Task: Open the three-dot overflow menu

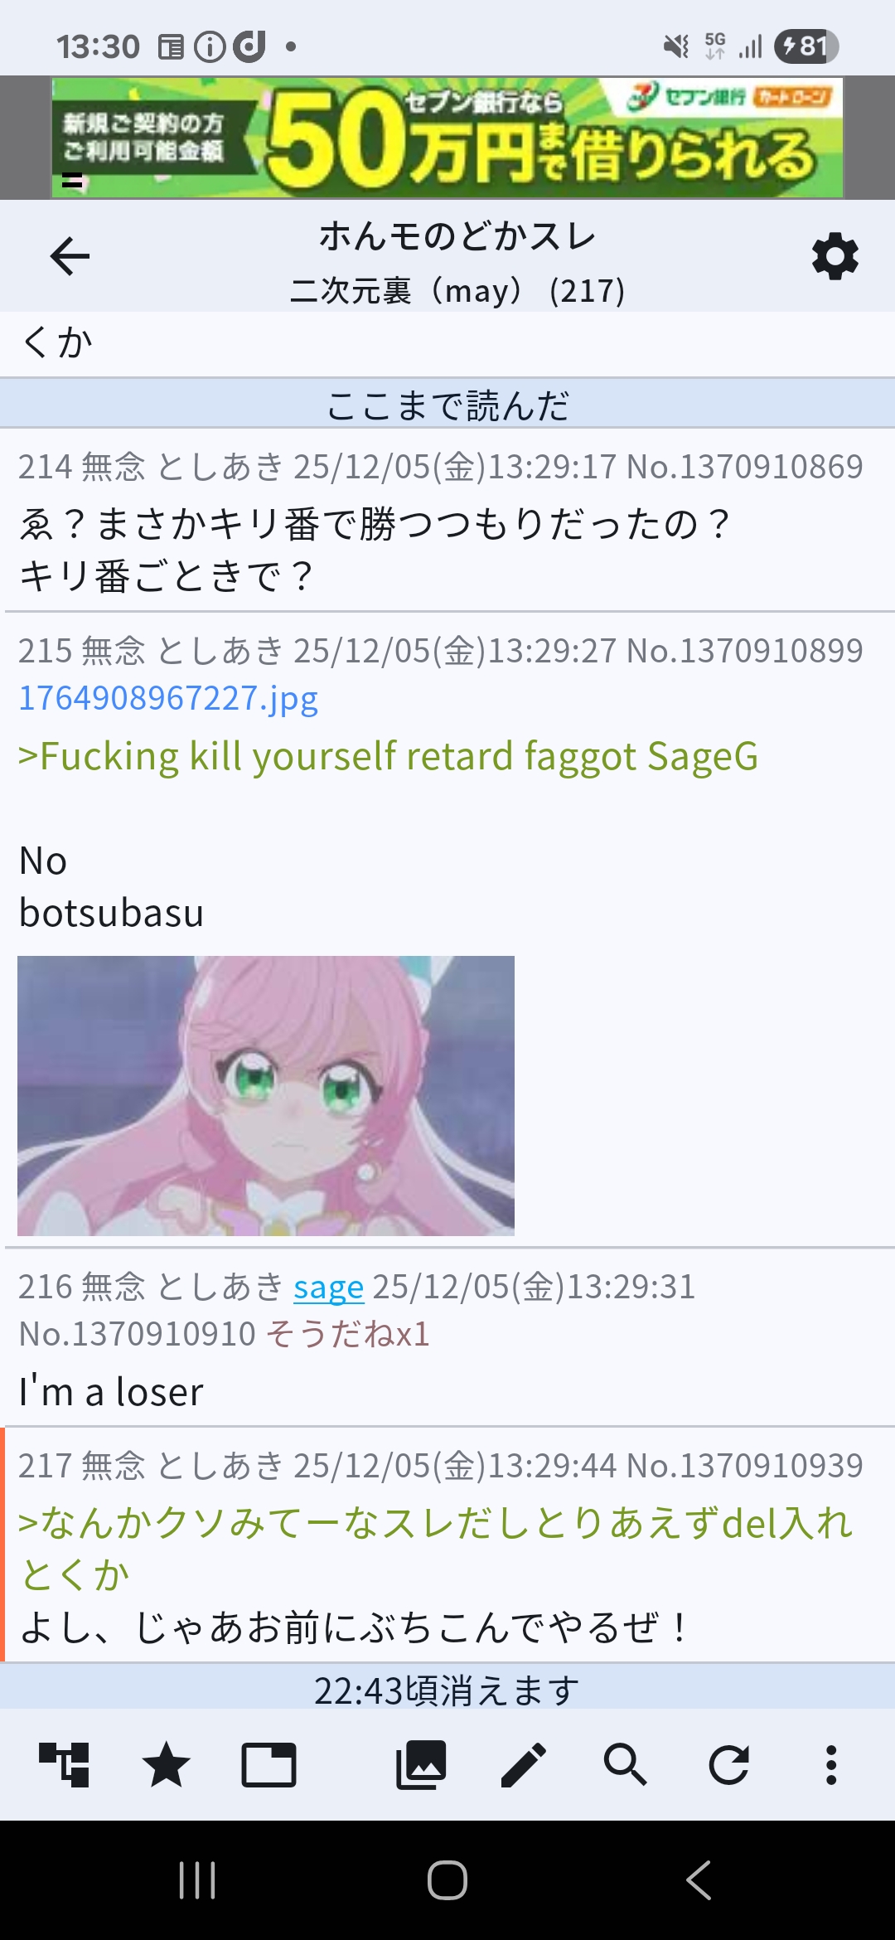Action: 831,1764
